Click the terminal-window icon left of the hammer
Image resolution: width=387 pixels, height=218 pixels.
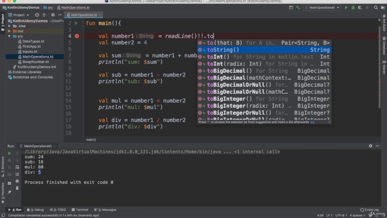pyautogui.click(x=291, y=8)
